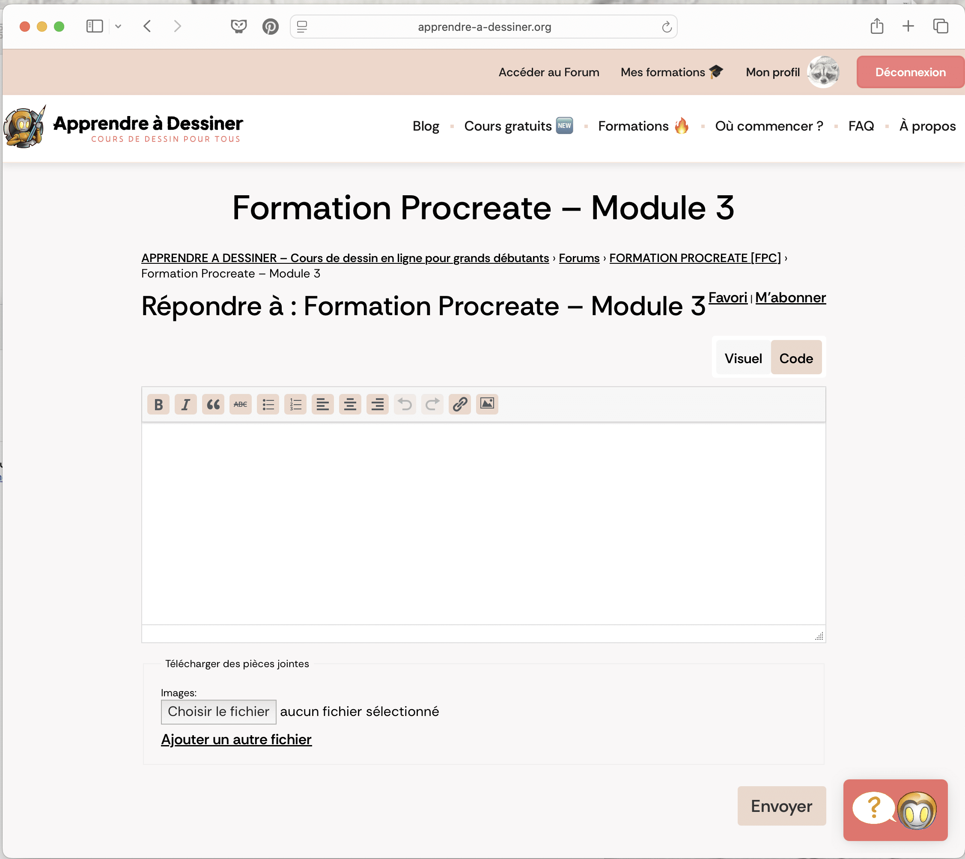Insert a bulleted list
Image resolution: width=965 pixels, height=859 pixels.
pos(268,404)
